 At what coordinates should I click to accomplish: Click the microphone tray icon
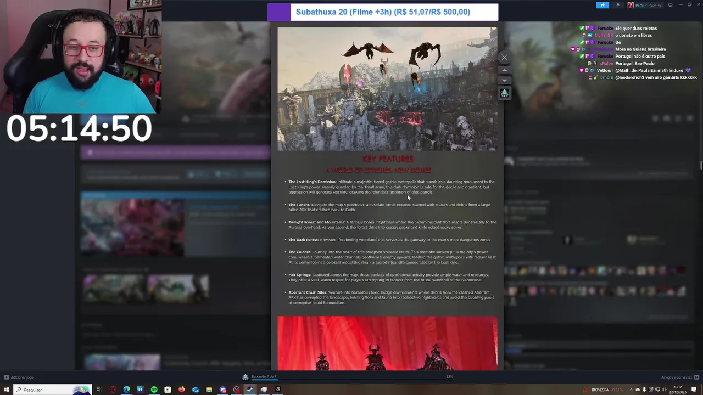click(644, 390)
